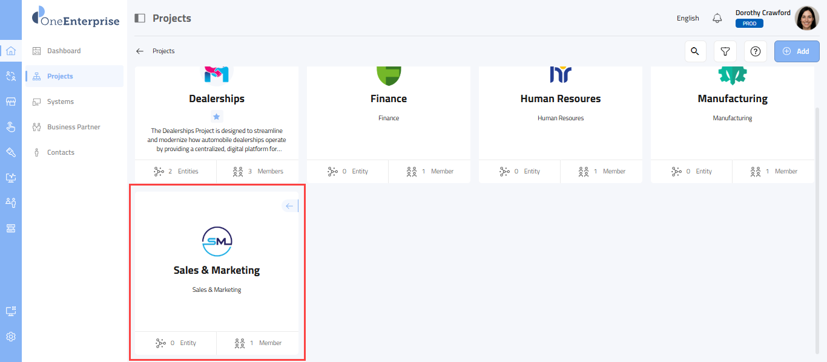Click the gavel icon in left rail

coord(10,152)
